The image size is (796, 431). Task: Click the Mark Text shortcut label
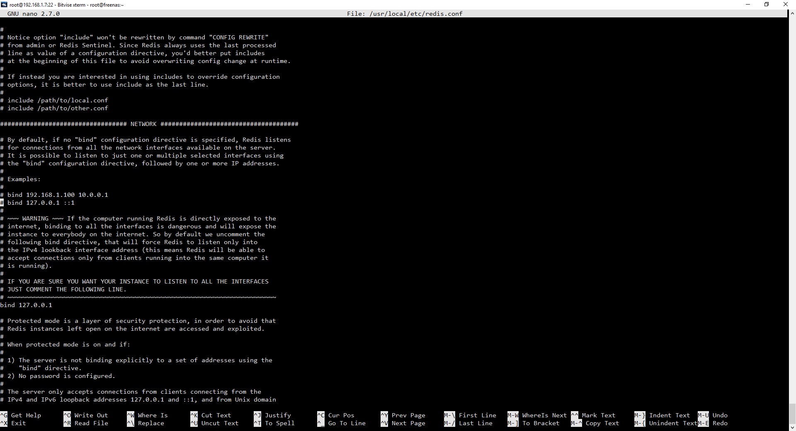[x=598, y=415]
